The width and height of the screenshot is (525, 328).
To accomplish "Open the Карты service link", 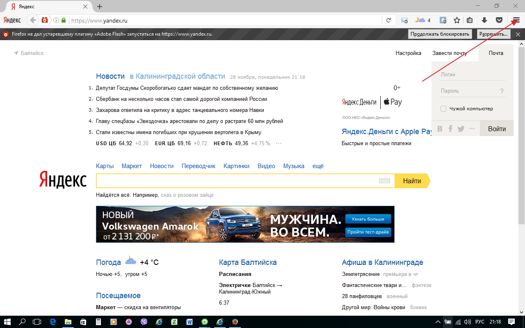I will [105, 166].
